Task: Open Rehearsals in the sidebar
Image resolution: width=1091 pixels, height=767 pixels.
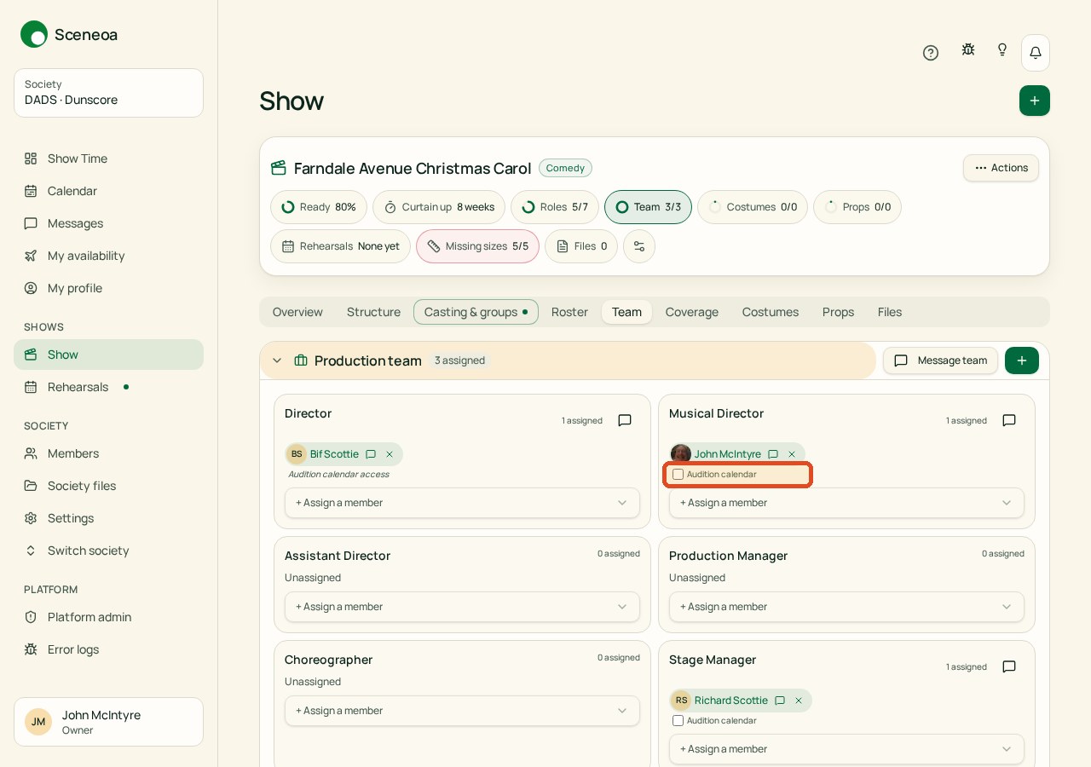Action: 108,387
